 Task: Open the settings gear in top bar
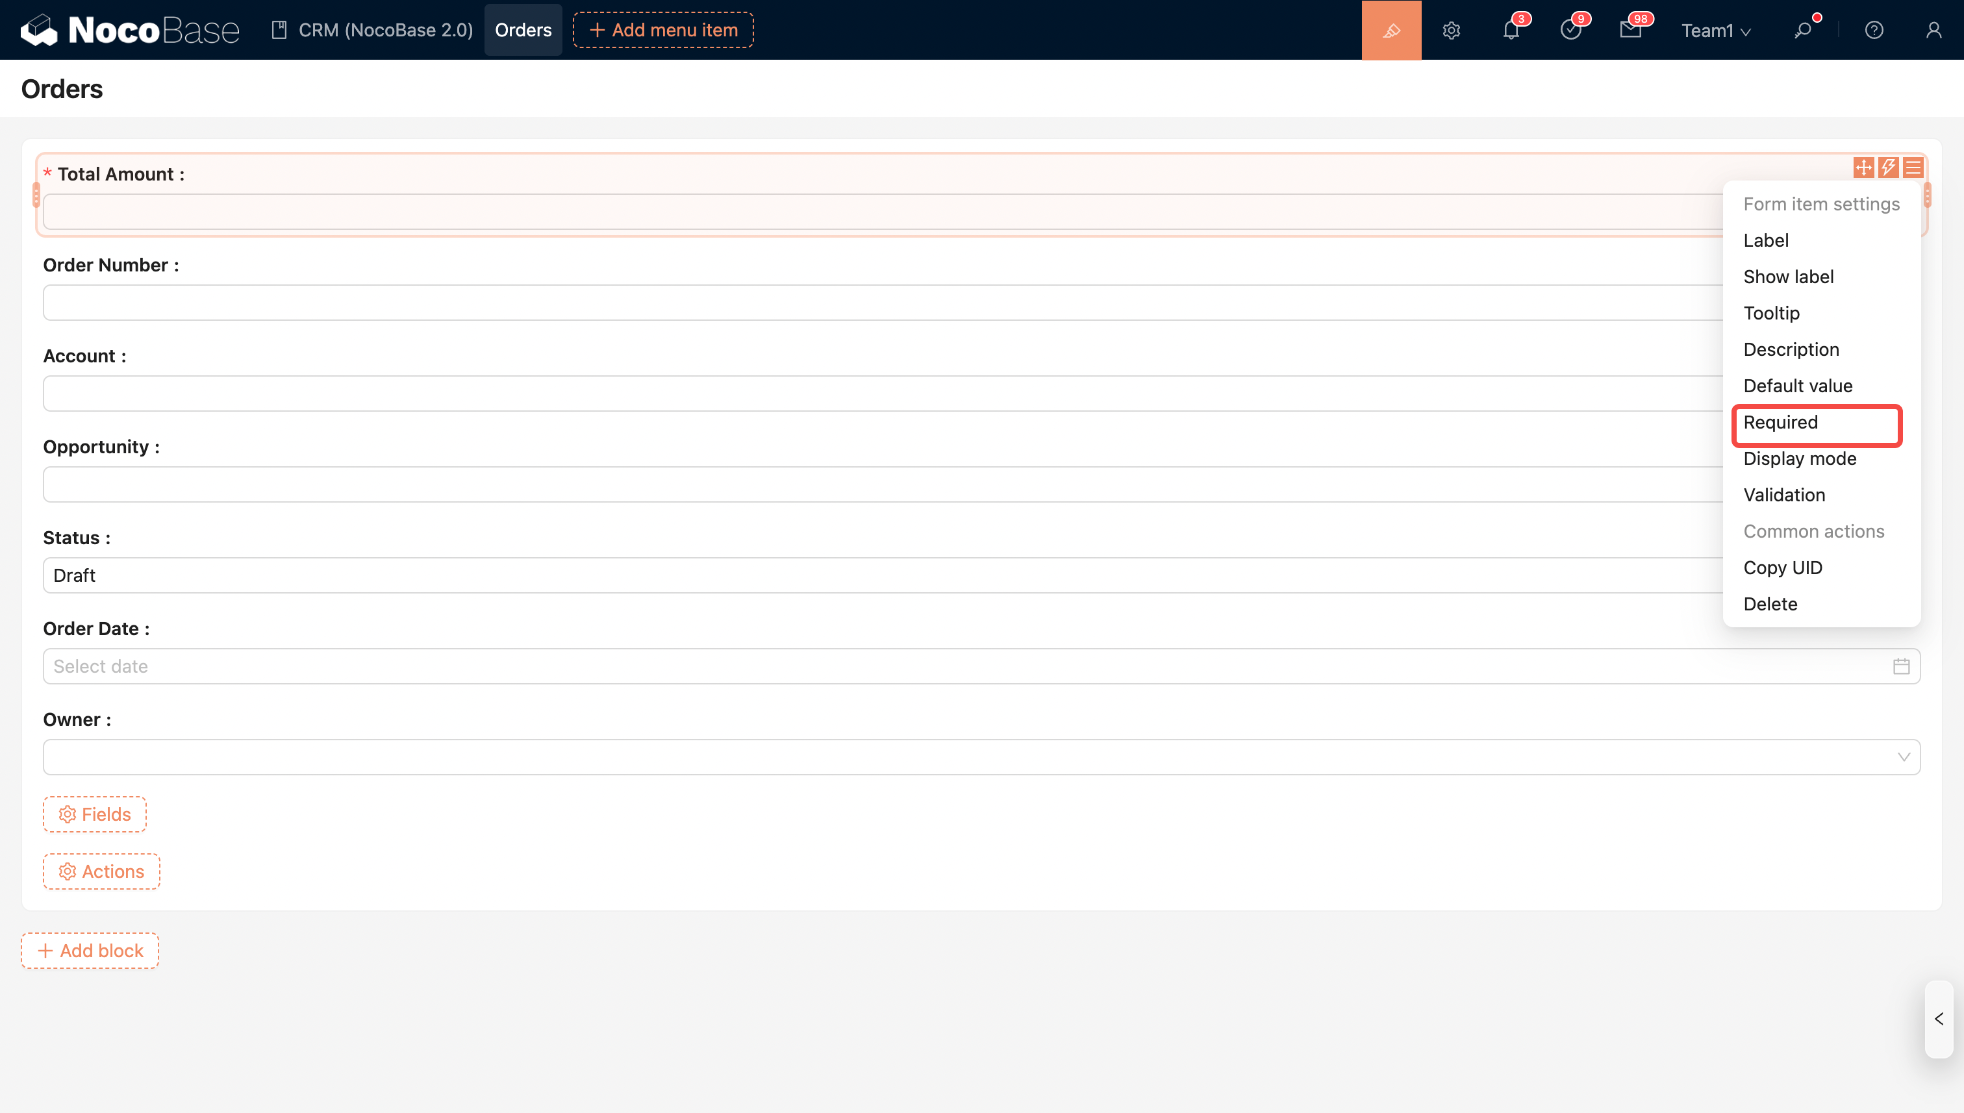tap(1451, 30)
